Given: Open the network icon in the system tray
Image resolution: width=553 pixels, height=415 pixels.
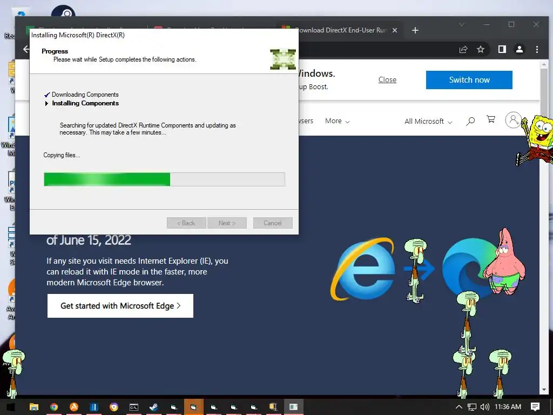Looking at the screenshot, I should [472, 407].
